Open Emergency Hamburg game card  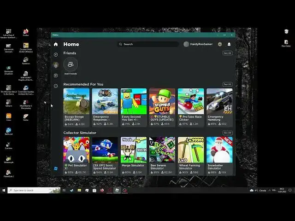219,107
